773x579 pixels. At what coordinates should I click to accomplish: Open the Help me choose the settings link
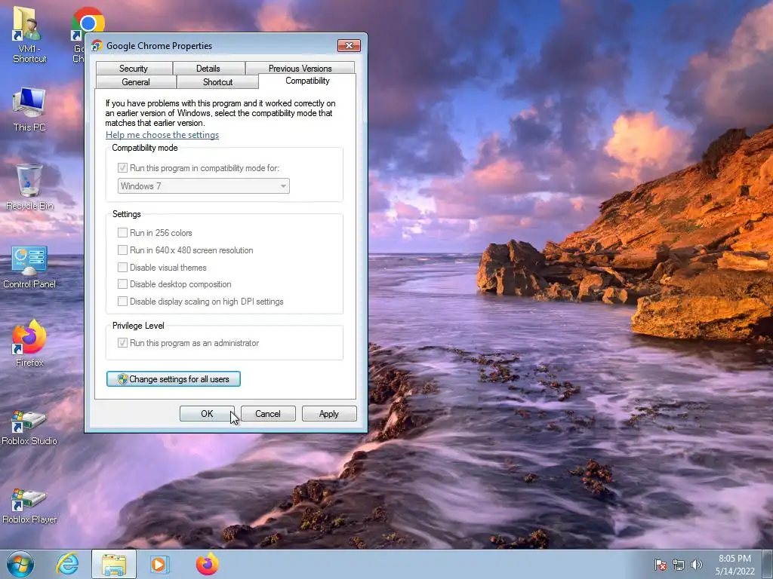tap(162, 135)
